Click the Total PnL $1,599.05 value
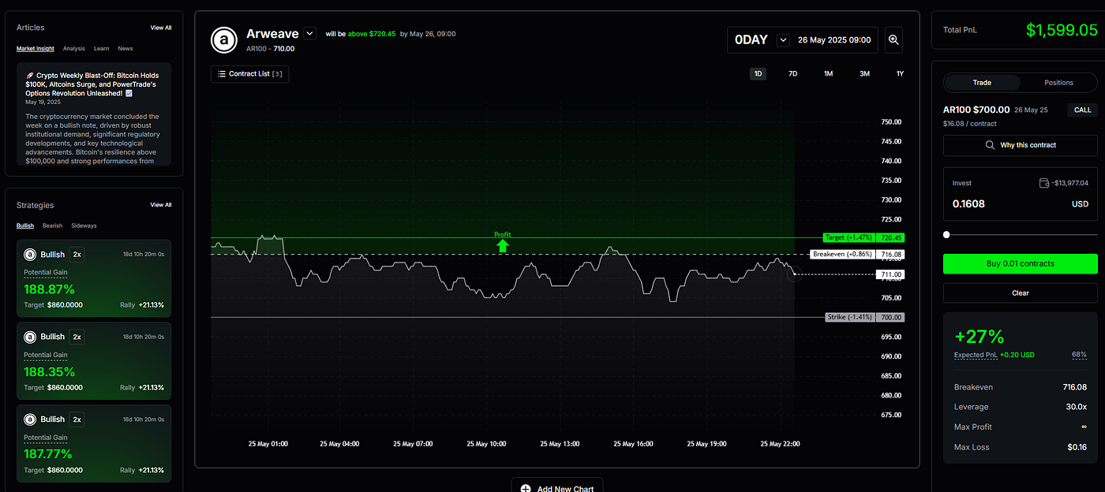 pyautogui.click(x=1062, y=30)
